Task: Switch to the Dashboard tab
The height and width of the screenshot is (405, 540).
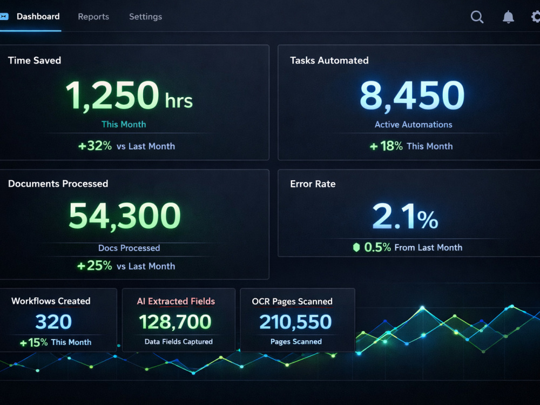Action: tap(38, 17)
